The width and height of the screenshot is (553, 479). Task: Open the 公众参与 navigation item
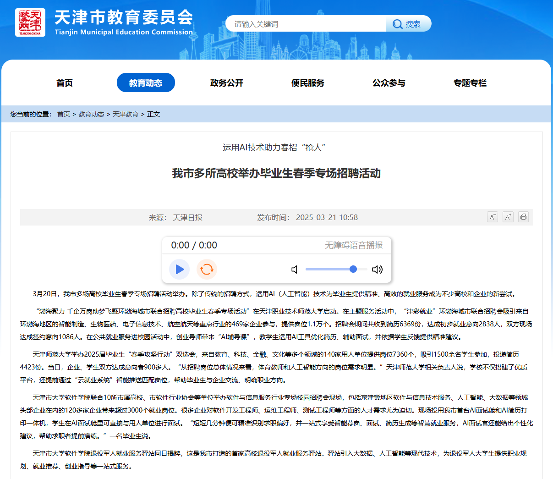[x=389, y=83]
